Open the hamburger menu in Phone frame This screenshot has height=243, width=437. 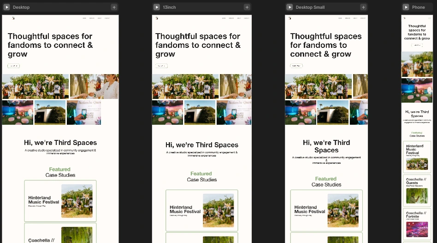[x=430, y=18]
